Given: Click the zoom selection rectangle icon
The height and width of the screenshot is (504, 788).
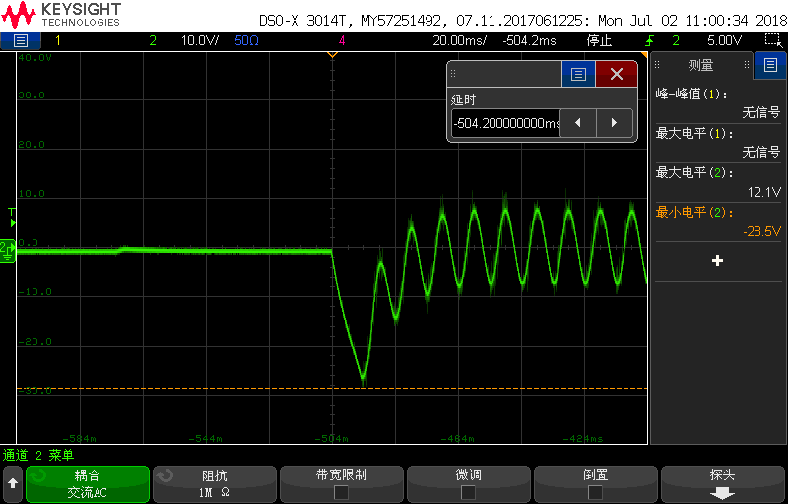Looking at the screenshot, I should click(771, 40).
